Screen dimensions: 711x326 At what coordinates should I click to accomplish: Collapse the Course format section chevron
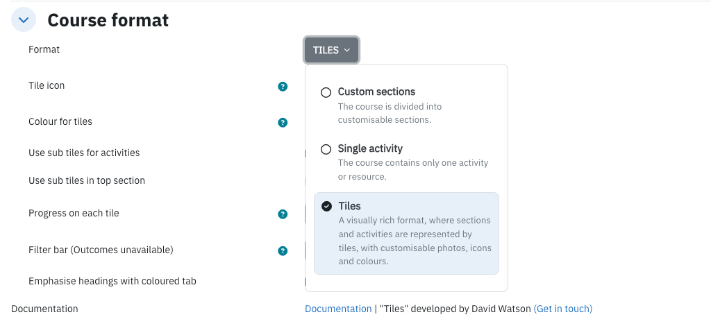[24, 20]
